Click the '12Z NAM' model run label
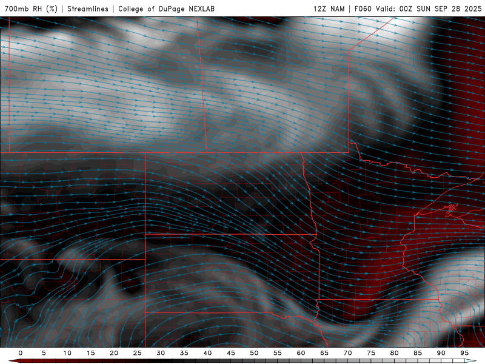 click(329, 8)
